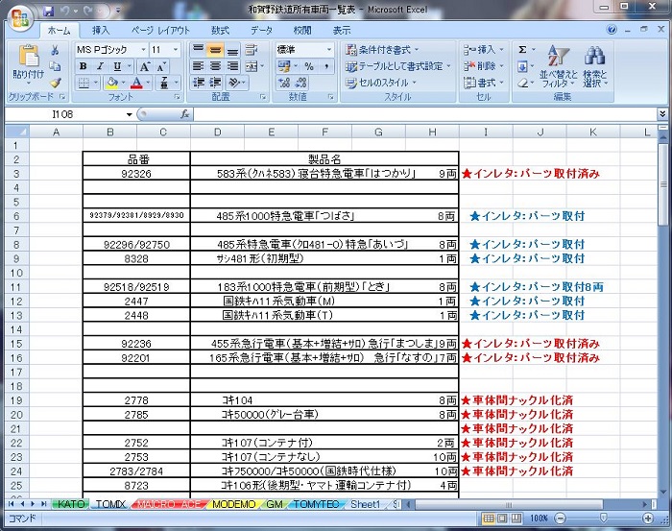
Task: Switch to ページ レイアウト tab
Action: tap(160, 31)
